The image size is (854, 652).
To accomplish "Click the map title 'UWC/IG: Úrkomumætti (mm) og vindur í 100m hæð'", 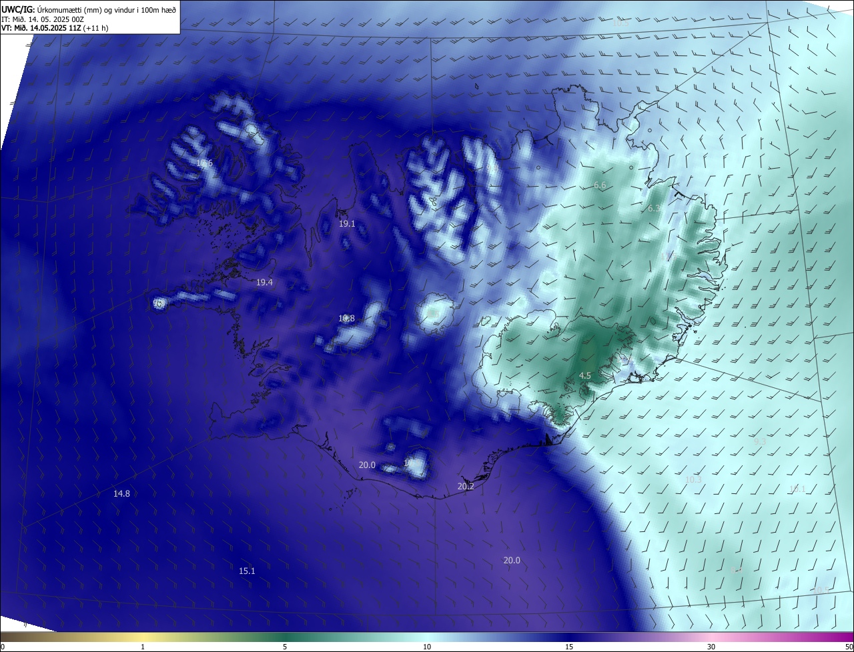I will pos(89,9).
